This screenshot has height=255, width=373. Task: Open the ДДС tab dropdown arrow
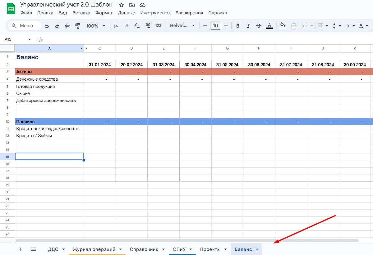[x=63, y=249]
